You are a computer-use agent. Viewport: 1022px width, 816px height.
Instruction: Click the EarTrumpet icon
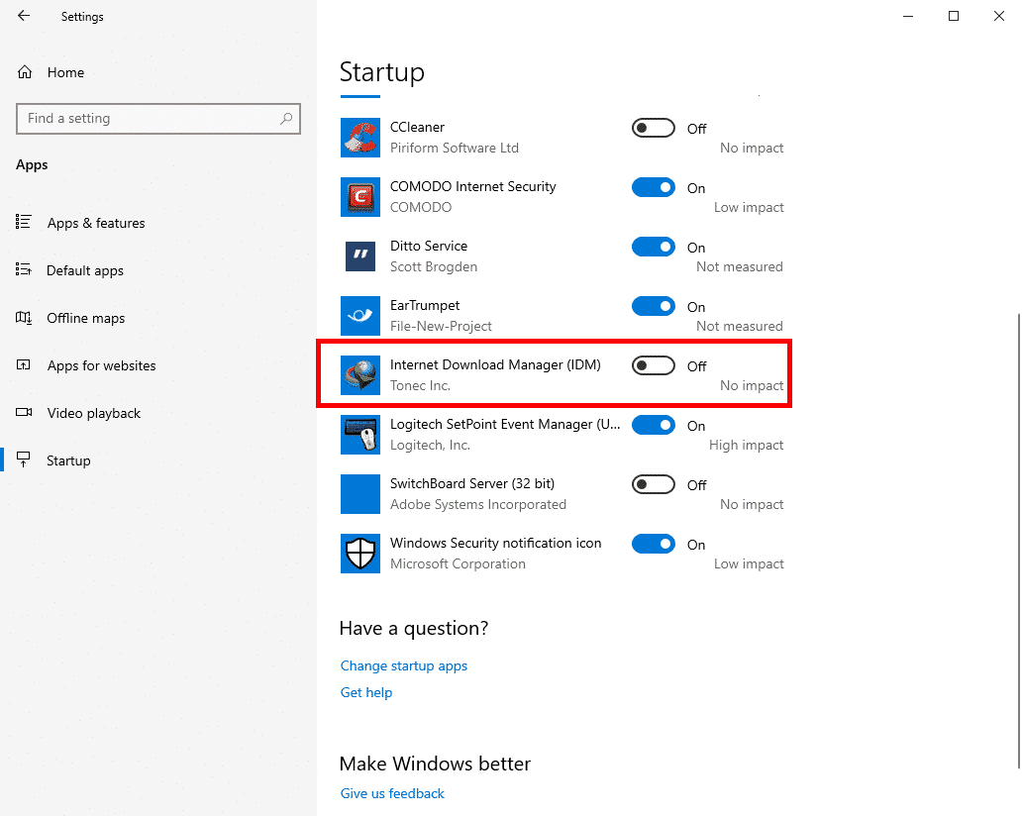pyautogui.click(x=359, y=316)
